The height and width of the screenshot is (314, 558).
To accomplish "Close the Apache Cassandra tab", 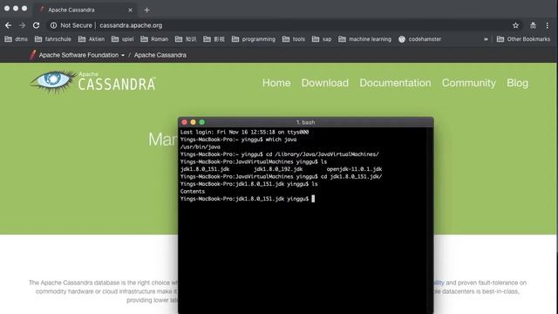I will point(130,10).
